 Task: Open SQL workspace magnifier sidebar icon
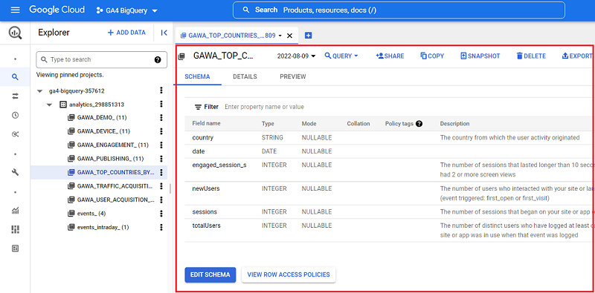pos(15,77)
